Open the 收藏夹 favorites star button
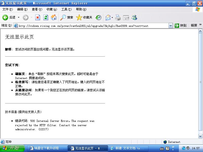This screenshot has height=152, width=203. pyautogui.click(x=84, y=17)
